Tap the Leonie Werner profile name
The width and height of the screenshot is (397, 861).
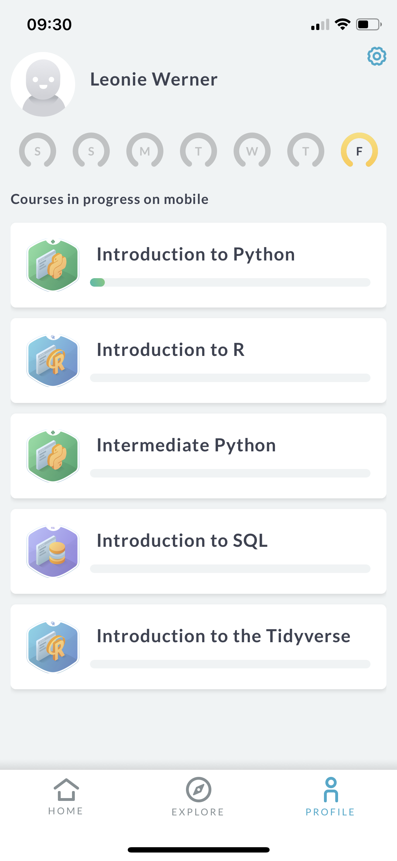point(154,79)
